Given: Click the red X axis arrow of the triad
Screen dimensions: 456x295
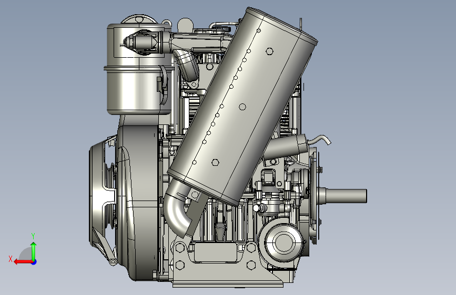Looking at the screenshot, I should tap(23, 262).
